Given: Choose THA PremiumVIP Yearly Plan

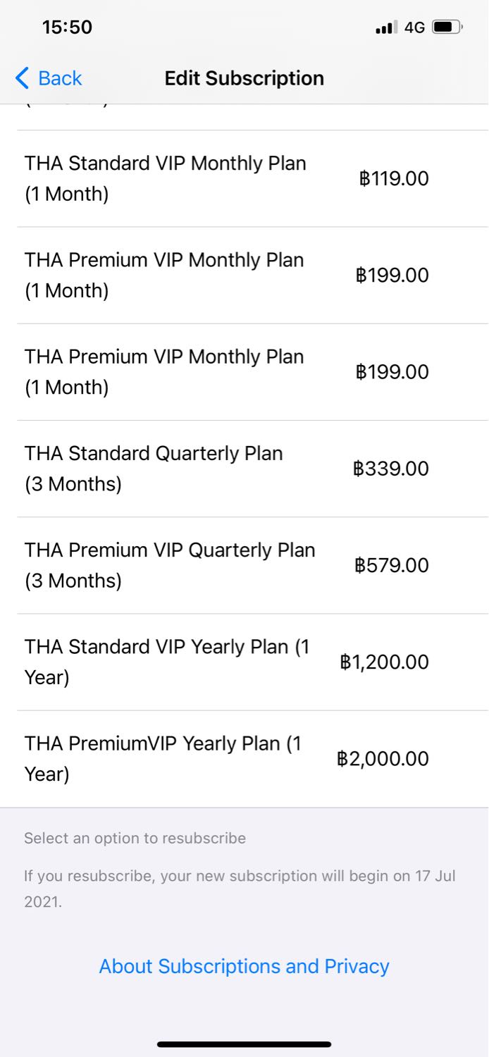Looking at the screenshot, I should pyautogui.click(x=163, y=758).
